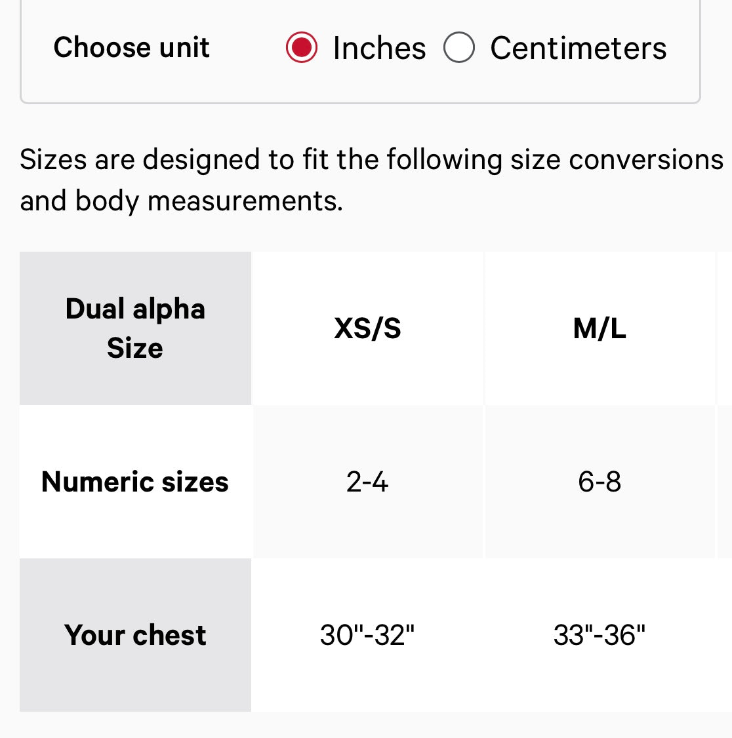Click the "Centimeters" option label text
Screen dimensions: 732x738
(578, 49)
